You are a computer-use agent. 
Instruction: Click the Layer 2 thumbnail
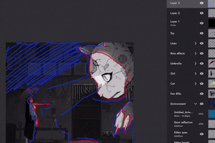(x=212, y=13)
